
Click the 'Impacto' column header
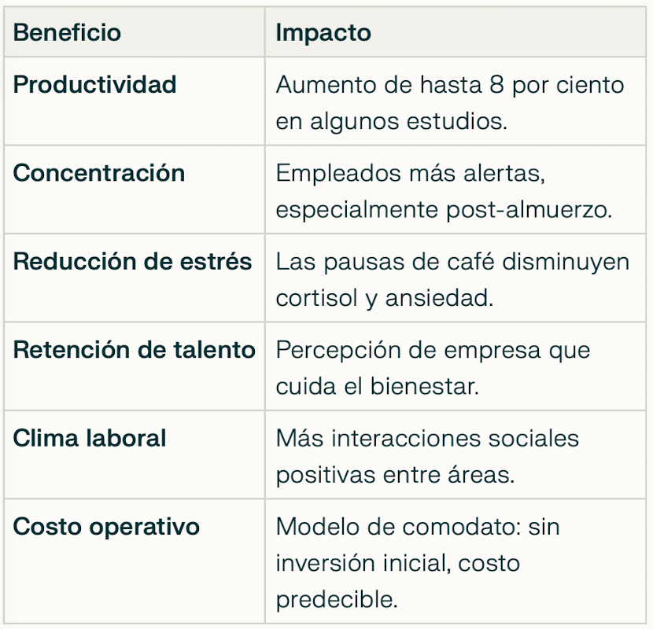coord(323,33)
